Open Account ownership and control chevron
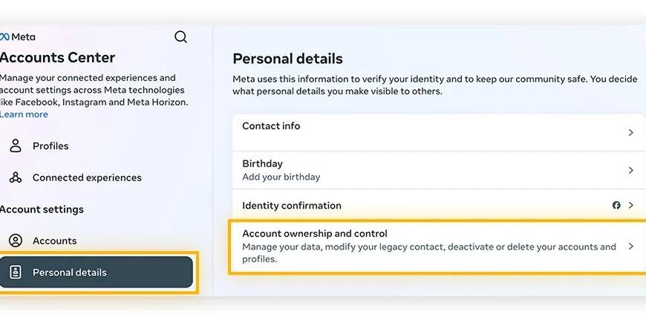 pos(630,247)
